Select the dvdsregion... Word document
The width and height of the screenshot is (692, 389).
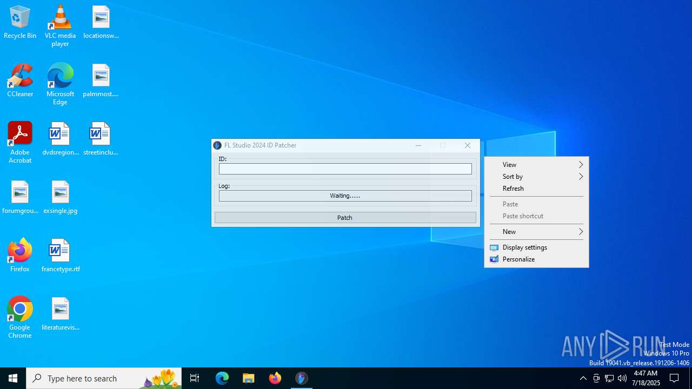click(x=60, y=139)
